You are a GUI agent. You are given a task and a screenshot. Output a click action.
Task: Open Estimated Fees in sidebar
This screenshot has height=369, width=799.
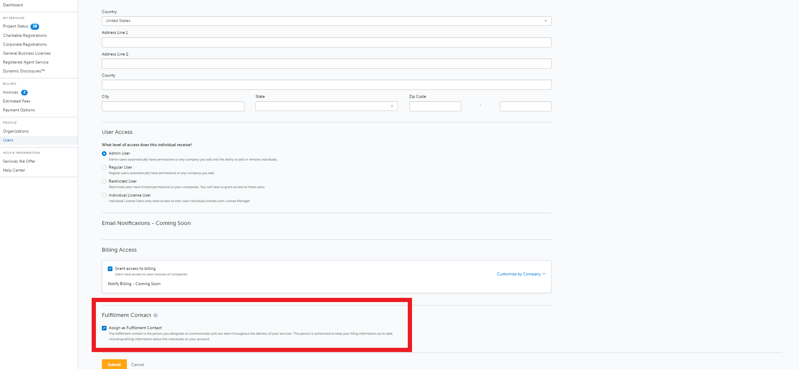click(17, 101)
